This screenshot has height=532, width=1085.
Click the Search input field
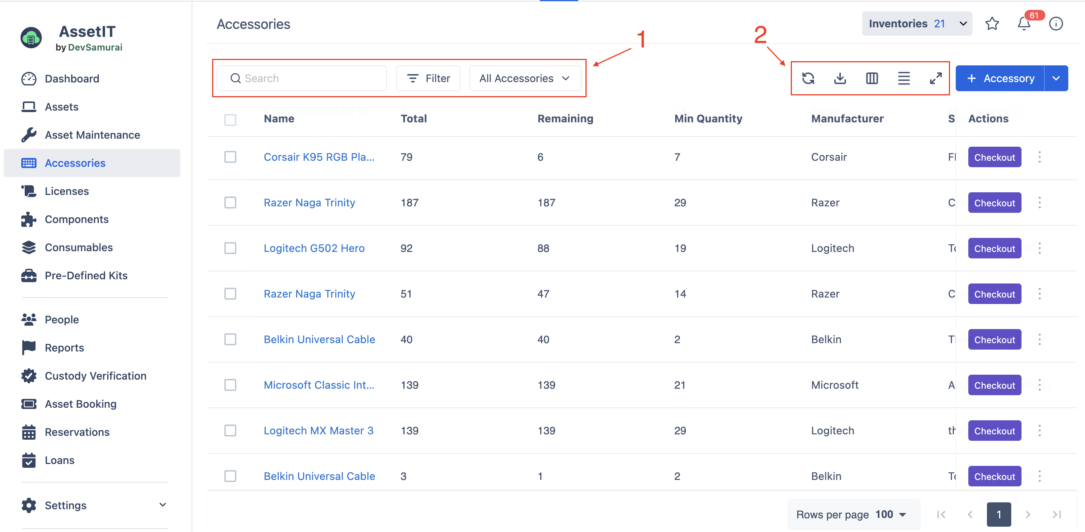tap(301, 78)
